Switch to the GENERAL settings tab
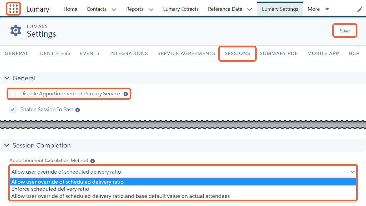The image size is (366, 206). pyautogui.click(x=17, y=53)
